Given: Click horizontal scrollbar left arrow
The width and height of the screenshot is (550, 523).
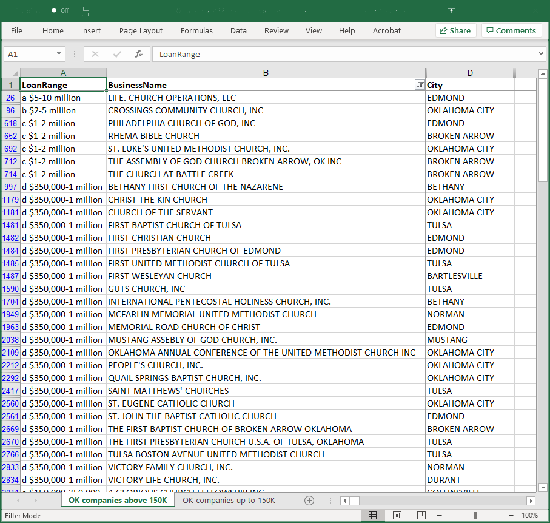Looking at the screenshot, I should 345,501.
